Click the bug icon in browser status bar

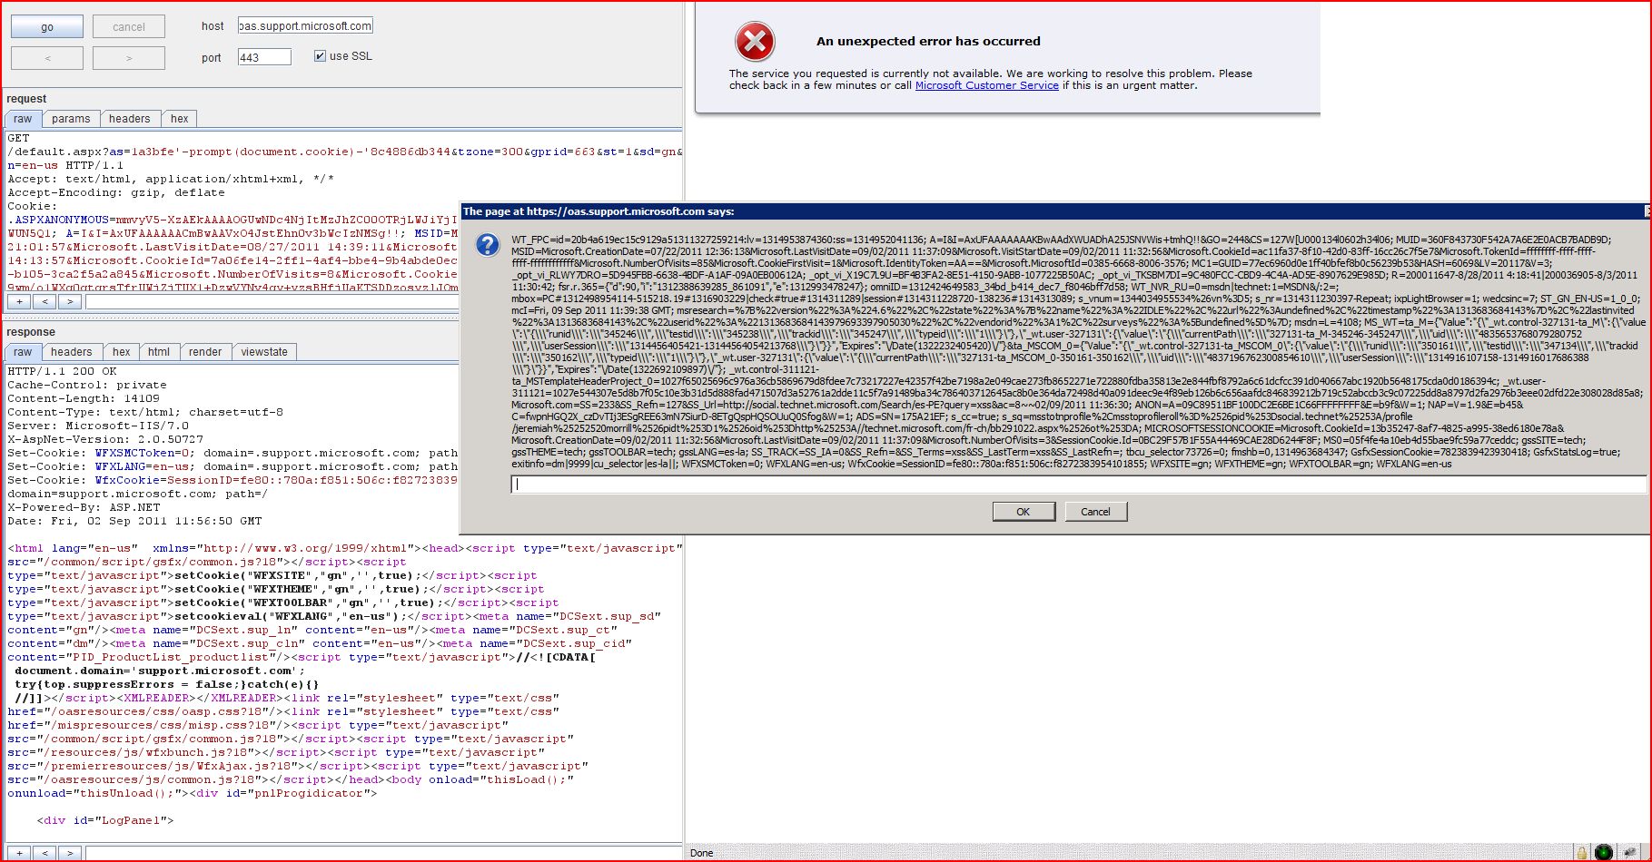(1630, 853)
